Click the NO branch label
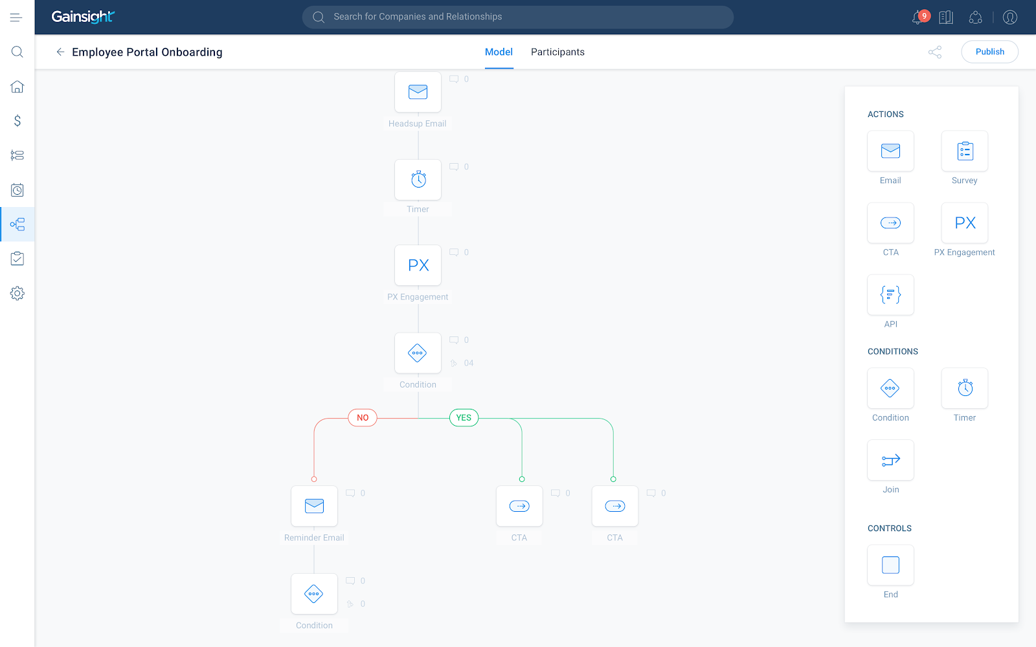 (363, 418)
